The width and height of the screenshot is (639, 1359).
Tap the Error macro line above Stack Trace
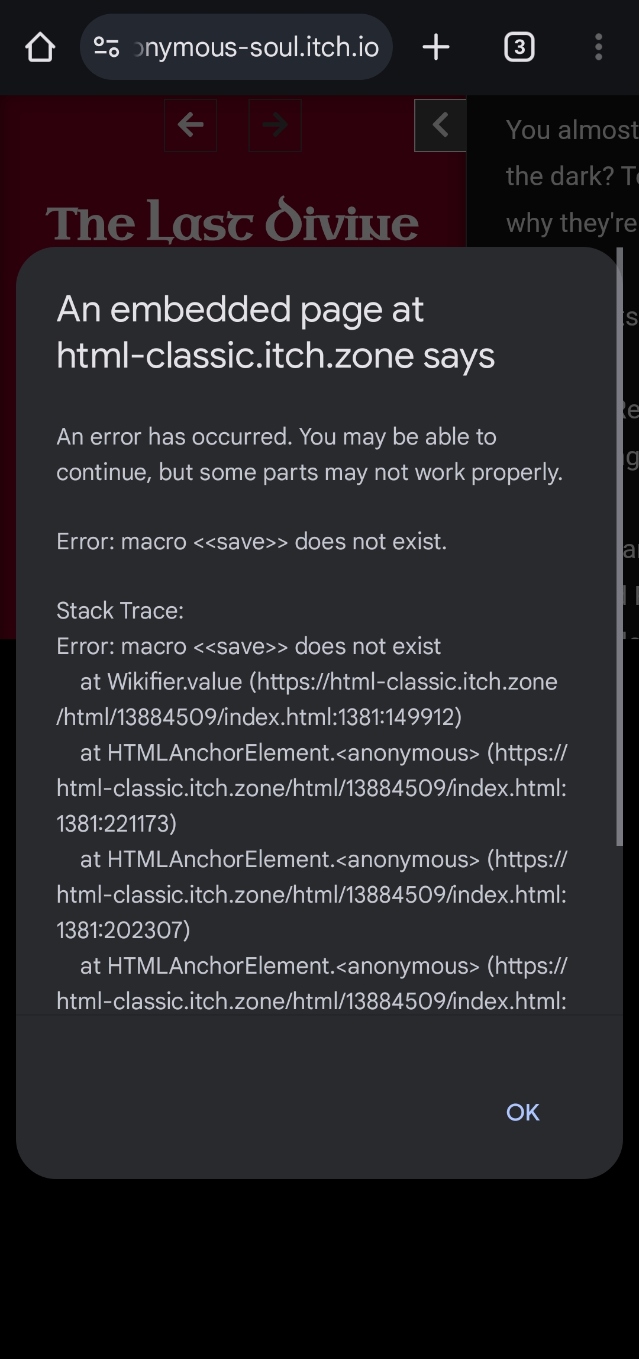click(251, 542)
